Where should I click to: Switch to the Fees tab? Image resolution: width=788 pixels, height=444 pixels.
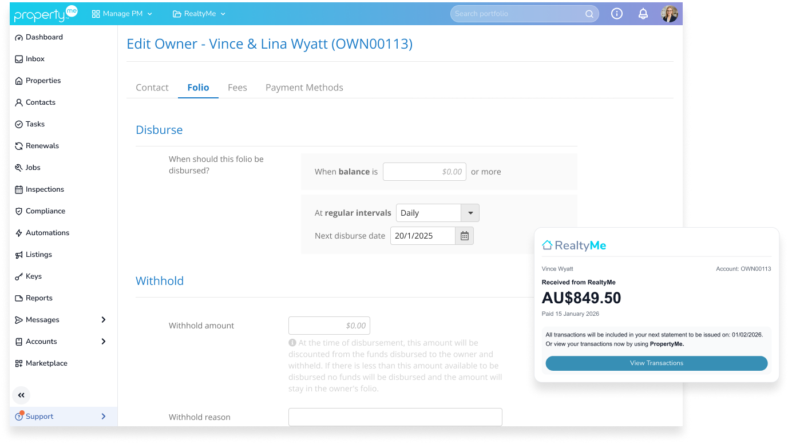(x=237, y=88)
